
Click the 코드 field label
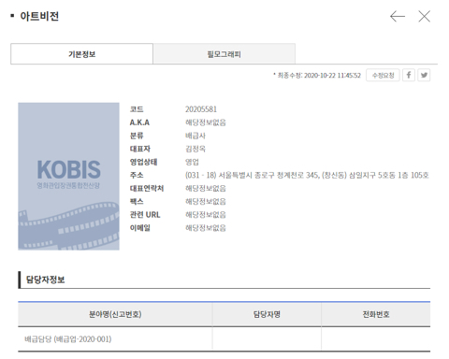click(x=137, y=109)
